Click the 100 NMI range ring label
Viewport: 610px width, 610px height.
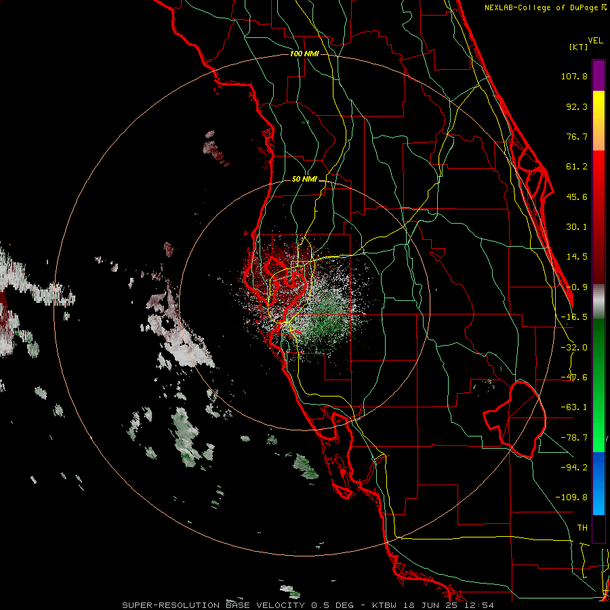[x=304, y=54]
